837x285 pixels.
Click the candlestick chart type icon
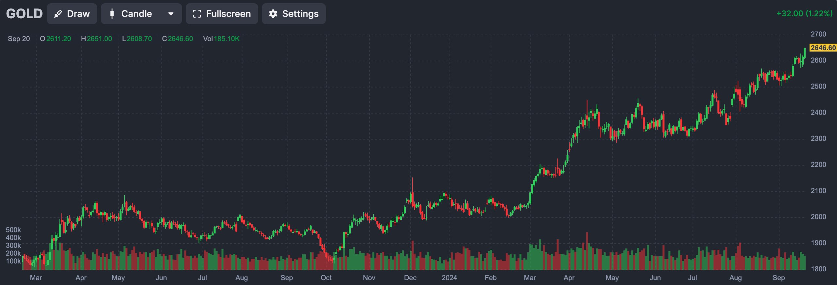click(112, 14)
